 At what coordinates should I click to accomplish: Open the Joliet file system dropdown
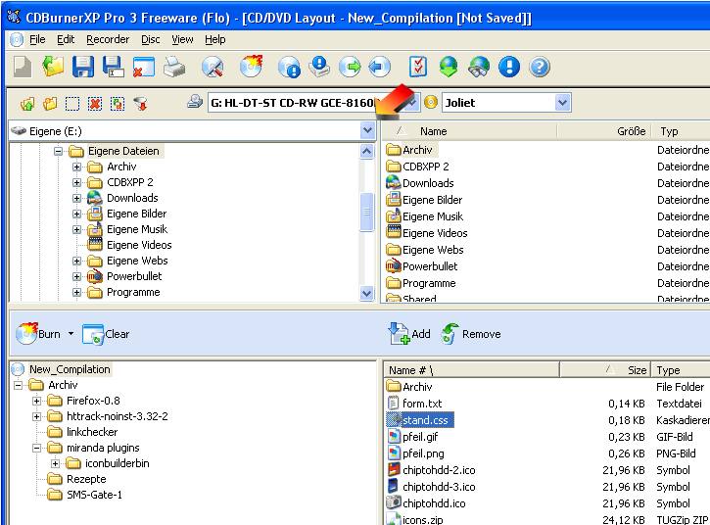pos(562,103)
